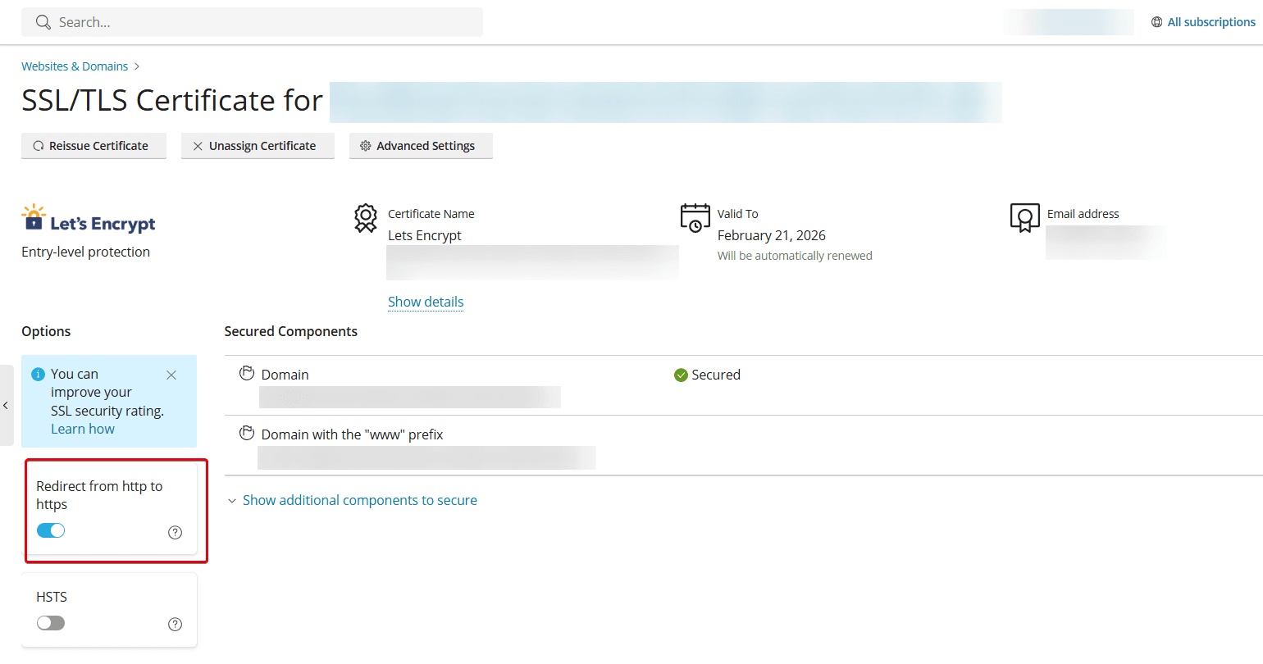
Task: Click the Reissue Certificate refresh icon
Action: 39,145
